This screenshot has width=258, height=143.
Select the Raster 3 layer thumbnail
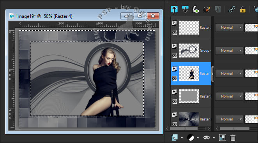(189, 28)
